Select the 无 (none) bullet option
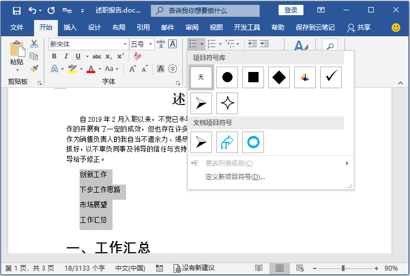Image resolution: width=410 pixels, height=276 pixels. 201,77
